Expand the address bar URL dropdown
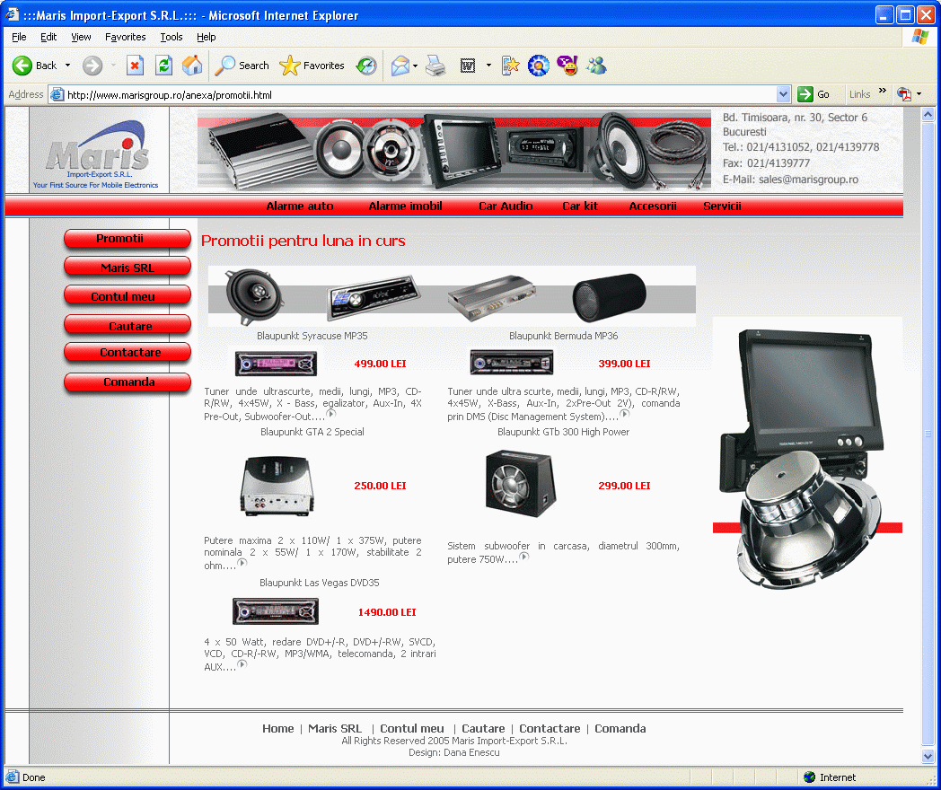The image size is (941, 790). 783,94
